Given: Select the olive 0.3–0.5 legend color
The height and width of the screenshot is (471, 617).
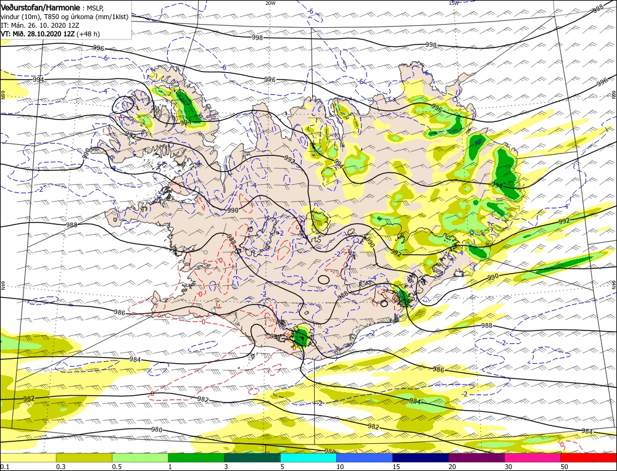Looking at the screenshot, I should 84,457.
